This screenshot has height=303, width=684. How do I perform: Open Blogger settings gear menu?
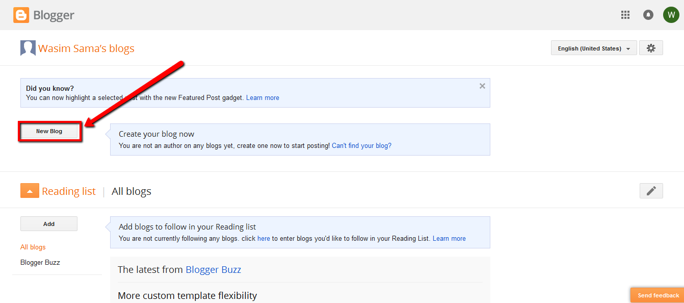click(651, 48)
